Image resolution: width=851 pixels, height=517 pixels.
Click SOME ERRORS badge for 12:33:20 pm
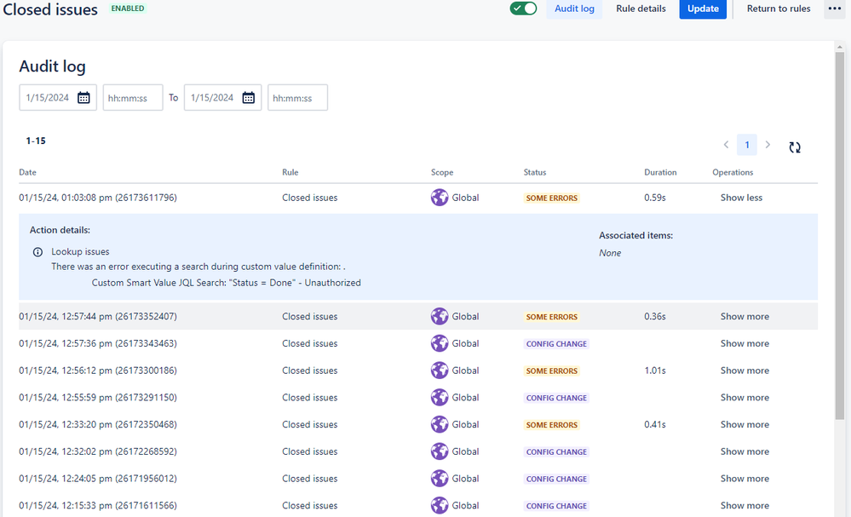pos(551,425)
